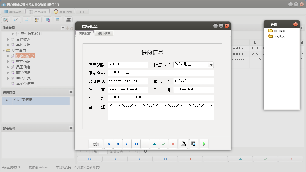Click the print preview icon

[194, 144]
